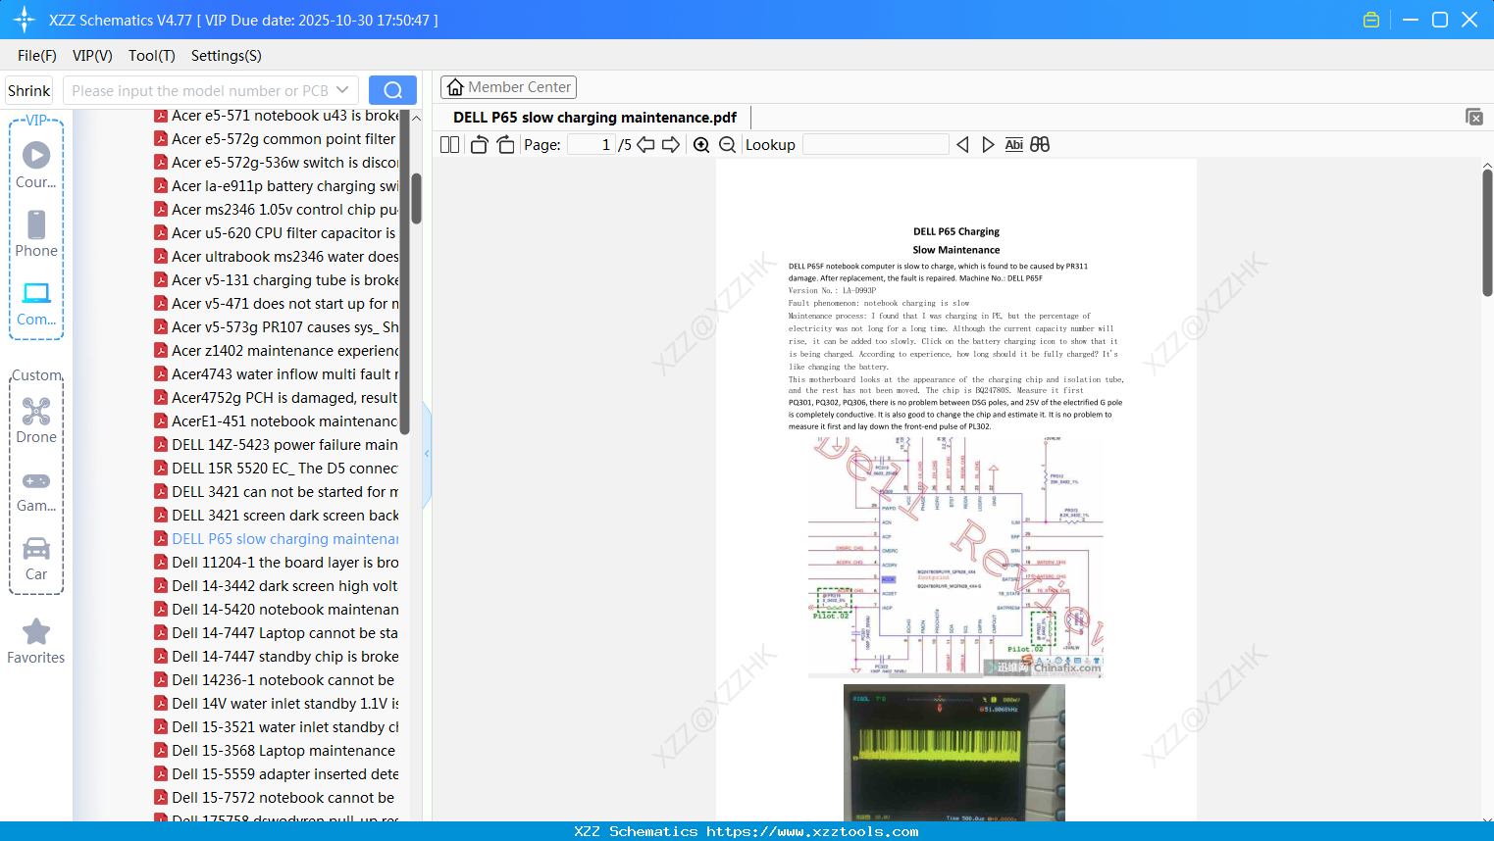Open 'DELL 15R 5520 EC_ The D5' file
The image size is (1494, 841).
[277, 469]
